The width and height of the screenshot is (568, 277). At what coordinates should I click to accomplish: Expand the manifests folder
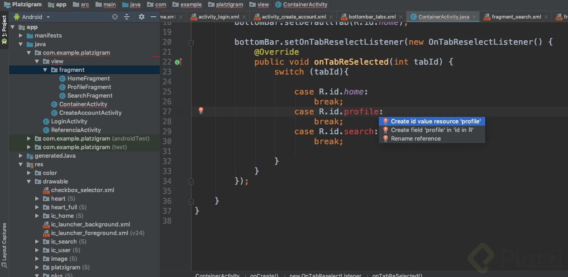tap(21, 36)
